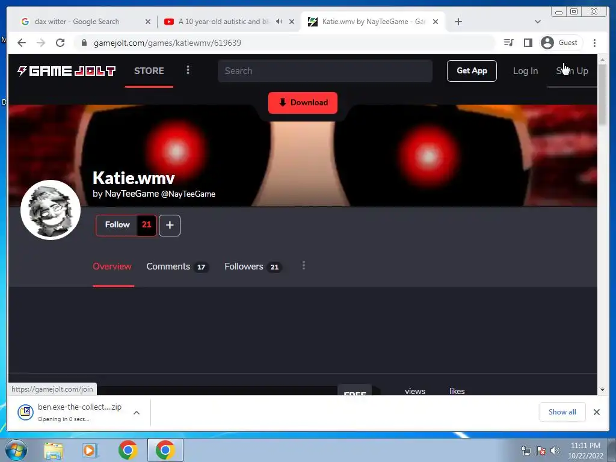This screenshot has height=462, width=616.
Task: Close the Katie.wmv Game Jolt tab
Action: pyautogui.click(x=436, y=22)
